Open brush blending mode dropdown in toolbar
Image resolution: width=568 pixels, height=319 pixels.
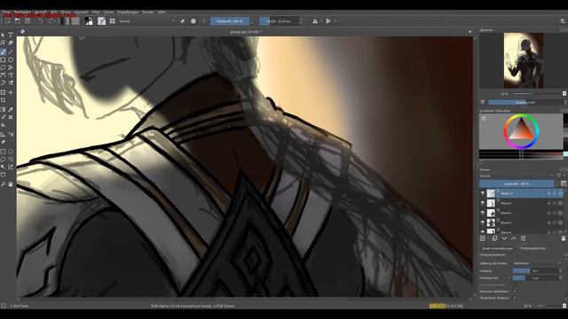tap(146, 21)
